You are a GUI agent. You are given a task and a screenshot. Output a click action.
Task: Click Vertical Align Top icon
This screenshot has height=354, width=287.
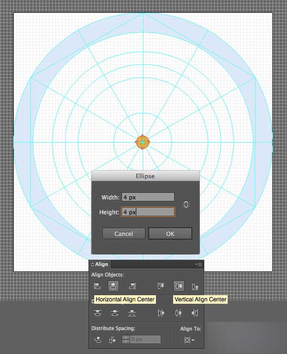pos(161,286)
